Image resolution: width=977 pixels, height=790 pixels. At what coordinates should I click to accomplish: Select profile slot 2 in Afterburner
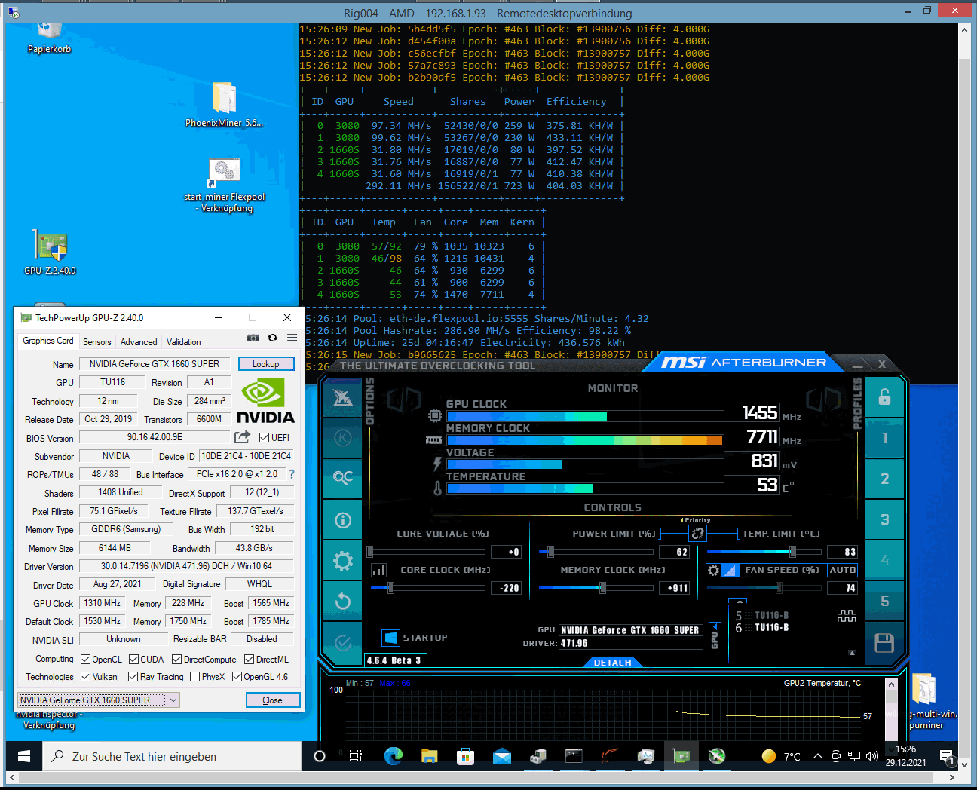(x=885, y=479)
